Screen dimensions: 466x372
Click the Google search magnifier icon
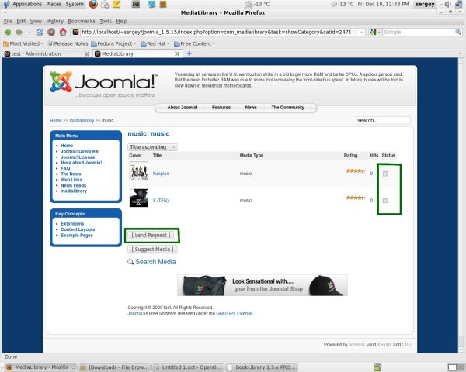tap(458, 32)
